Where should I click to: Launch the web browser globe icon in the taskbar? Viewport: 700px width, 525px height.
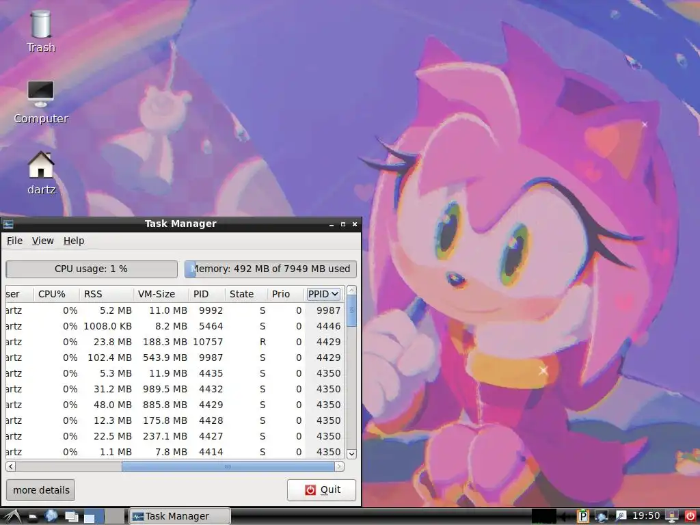click(x=51, y=517)
